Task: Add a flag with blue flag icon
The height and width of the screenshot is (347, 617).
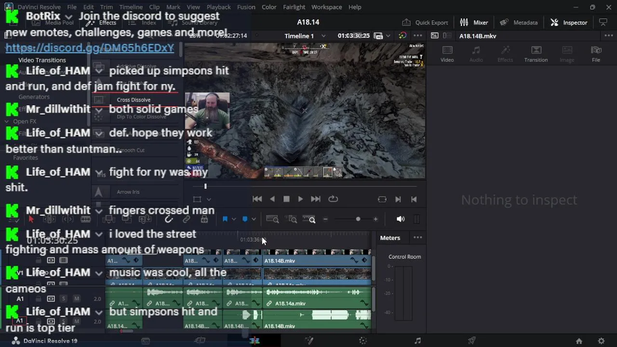Action: (x=225, y=219)
